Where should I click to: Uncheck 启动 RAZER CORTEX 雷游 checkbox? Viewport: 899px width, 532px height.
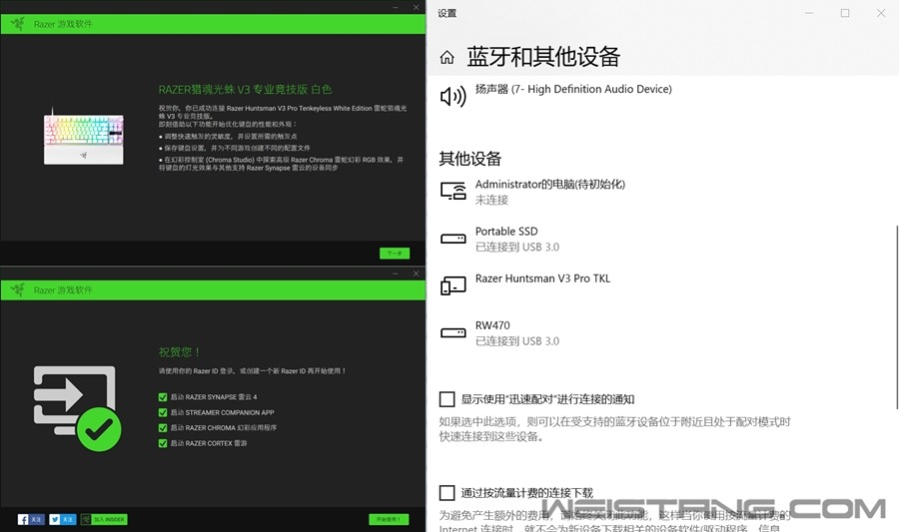(x=163, y=443)
